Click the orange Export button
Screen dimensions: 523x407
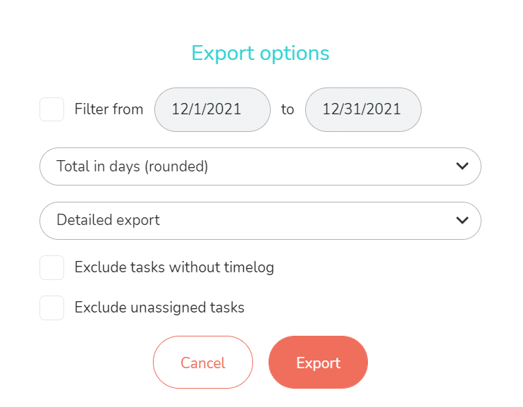point(318,363)
